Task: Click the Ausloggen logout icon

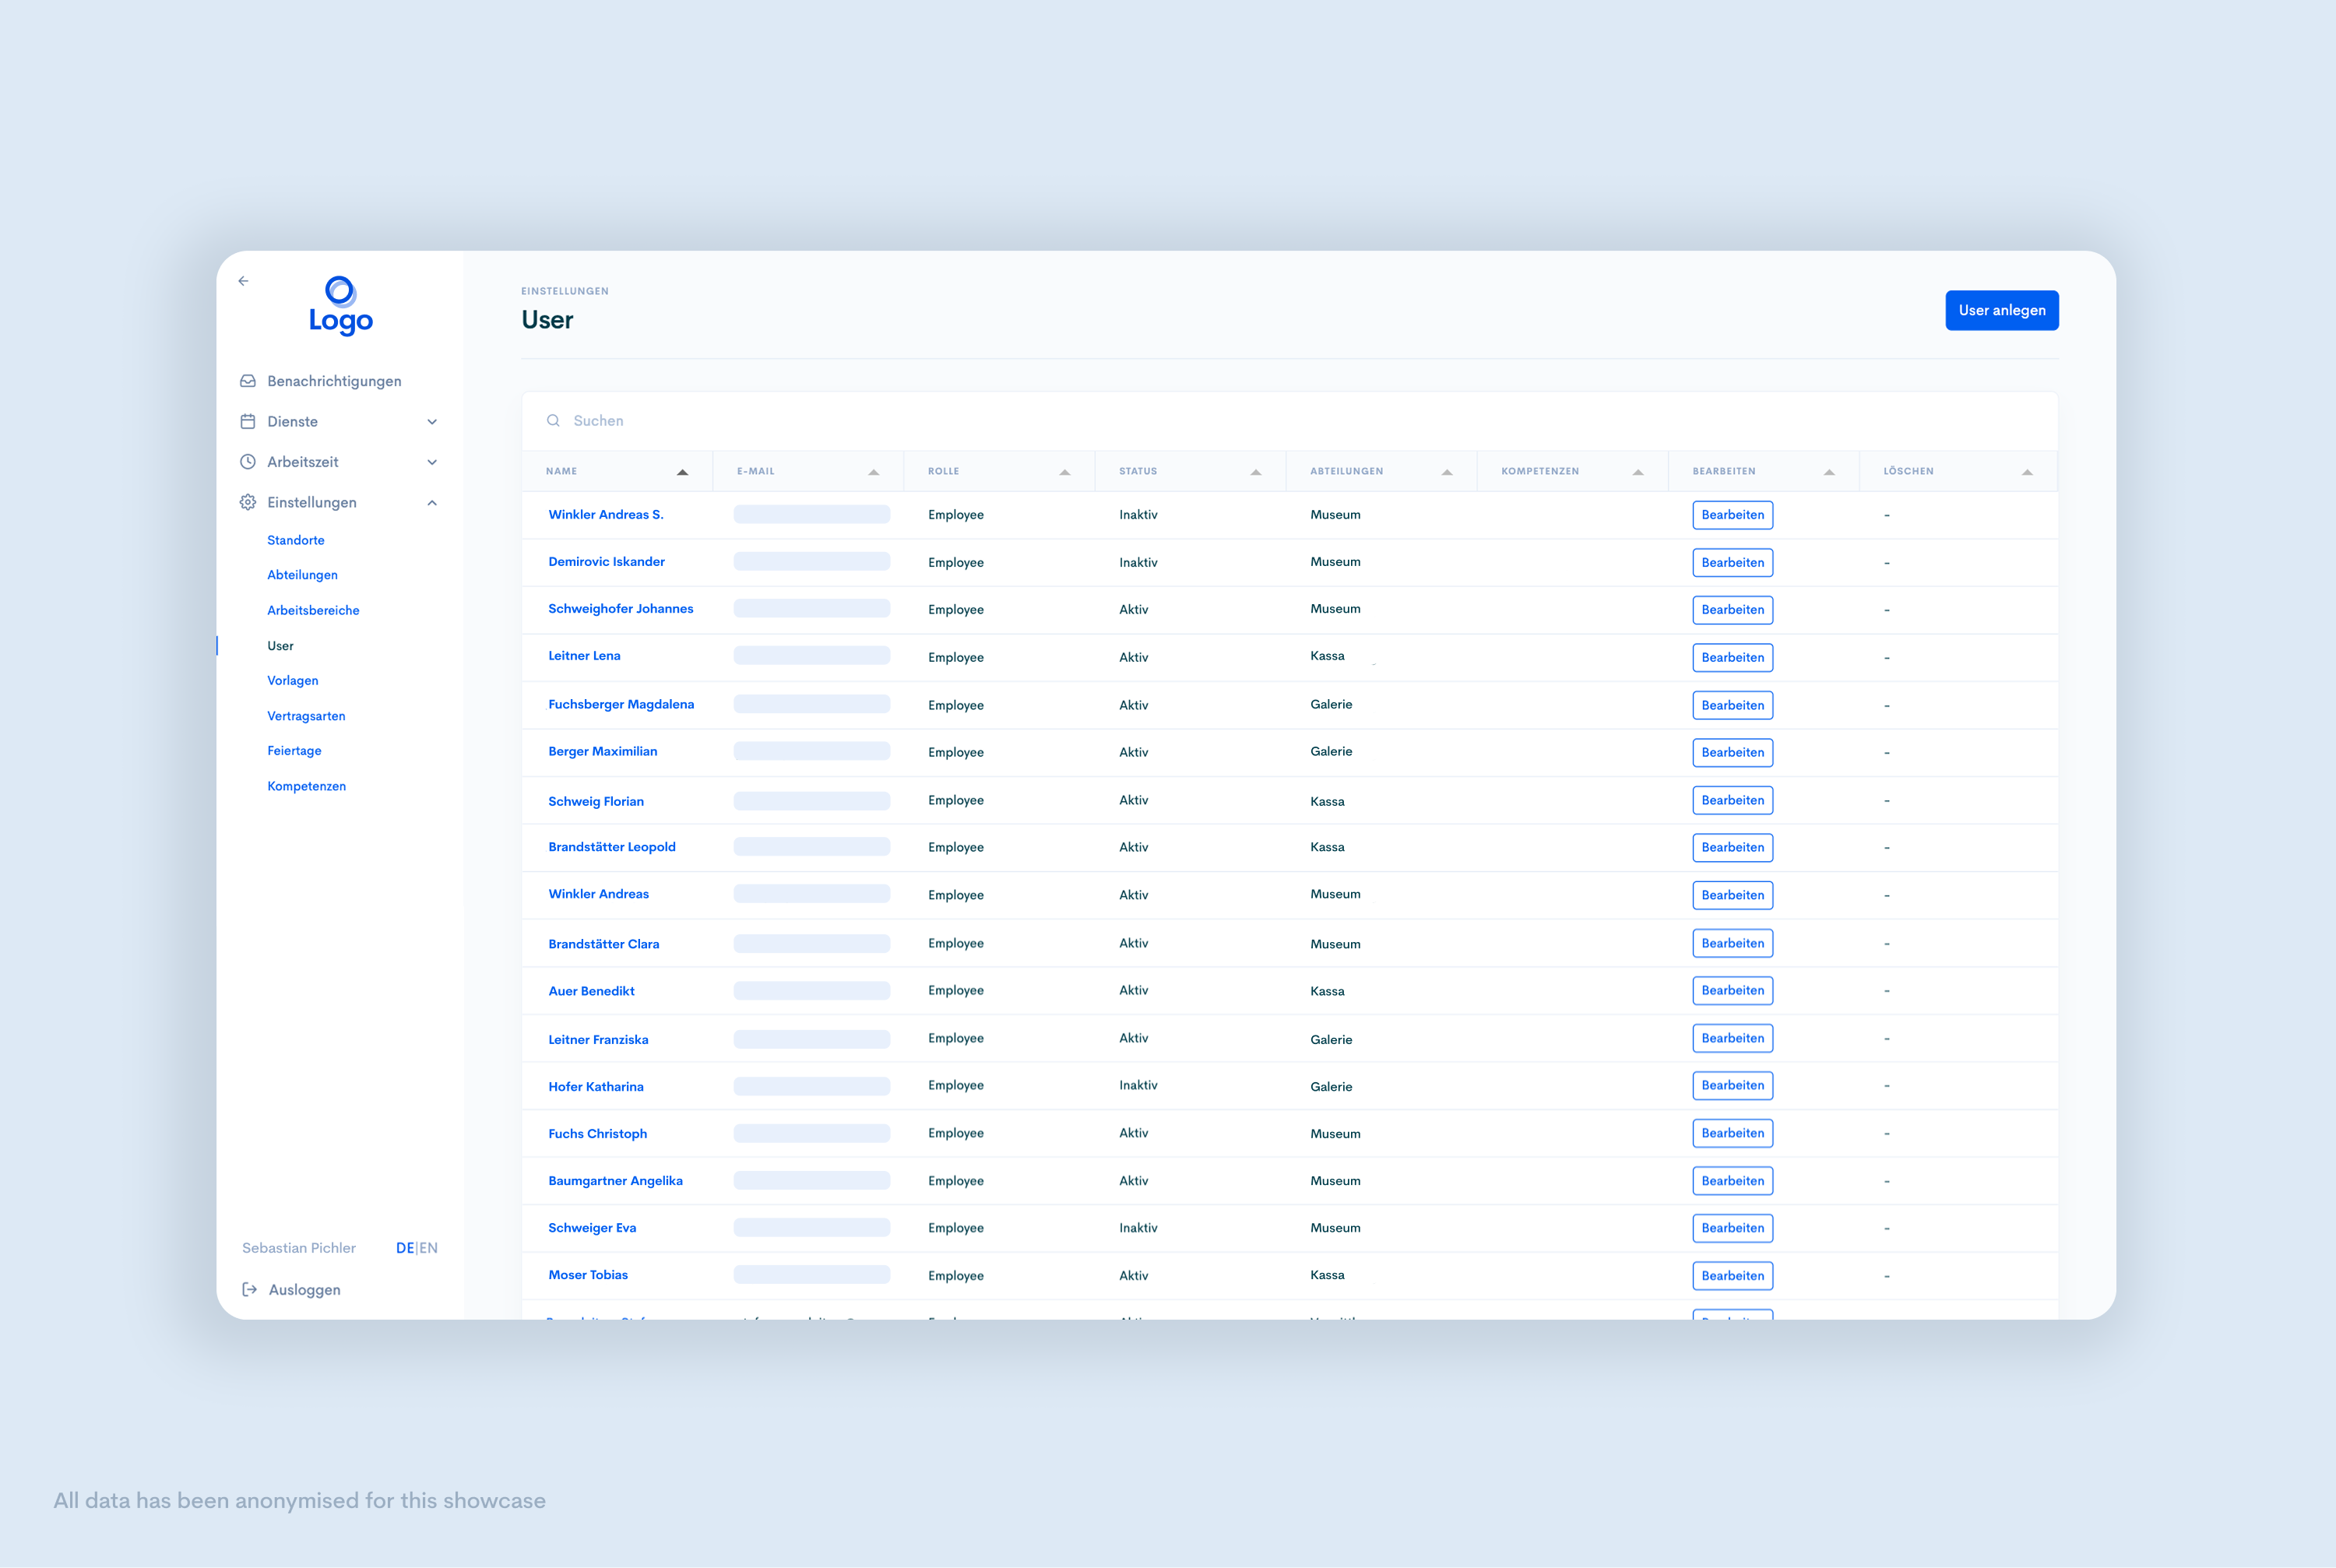Action: tap(250, 1289)
